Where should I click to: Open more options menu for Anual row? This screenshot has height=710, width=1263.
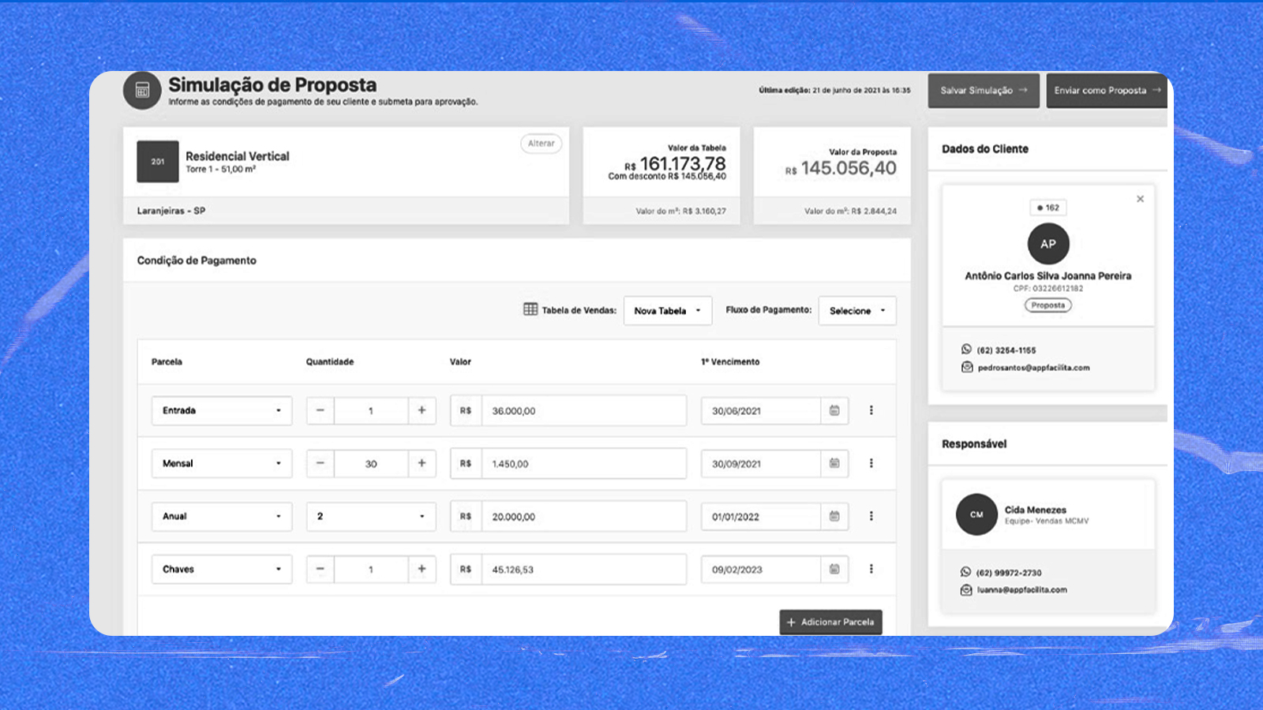[x=871, y=516]
